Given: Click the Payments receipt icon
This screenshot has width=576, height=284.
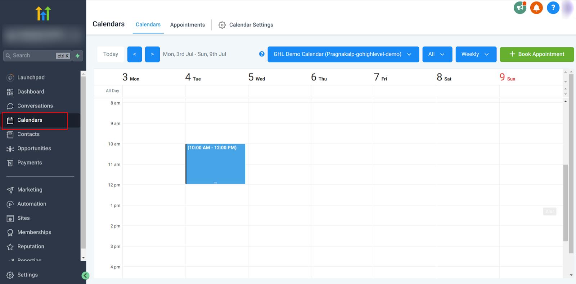Looking at the screenshot, I should [10, 163].
